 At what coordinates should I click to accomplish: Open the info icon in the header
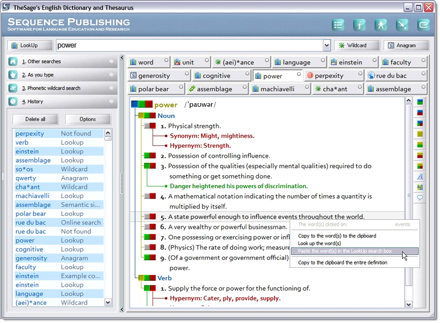pyautogui.click(x=359, y=25)
